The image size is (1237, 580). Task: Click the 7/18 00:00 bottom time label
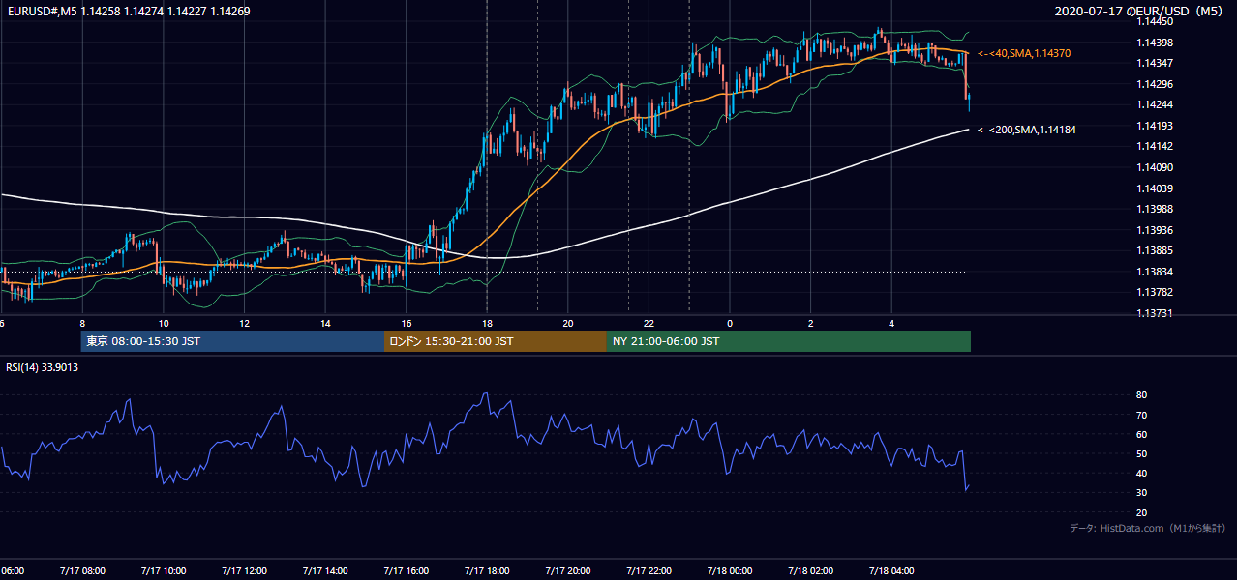pos(730,571)
